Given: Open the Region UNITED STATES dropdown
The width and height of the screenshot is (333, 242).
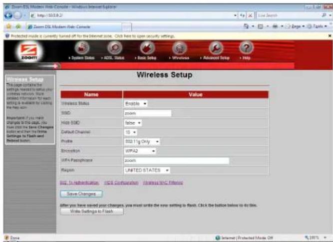Looking at the screenshot, I should pos(147,170).
